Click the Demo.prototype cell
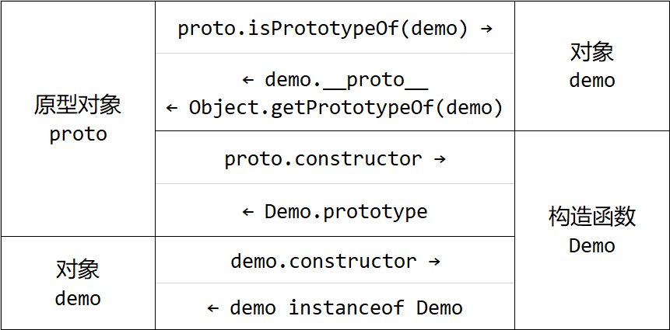This screenshot has width=670, height=330. (335, 210)
